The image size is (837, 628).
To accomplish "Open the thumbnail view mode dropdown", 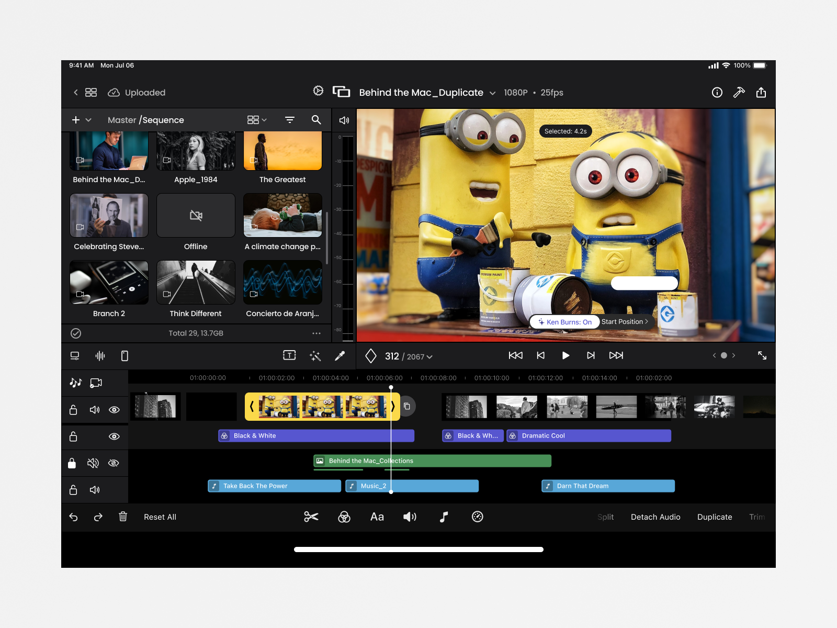I will [257, 120].
